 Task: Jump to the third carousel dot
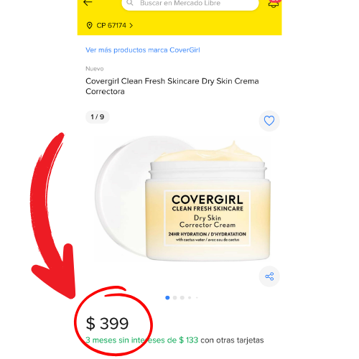coord(182,297)
